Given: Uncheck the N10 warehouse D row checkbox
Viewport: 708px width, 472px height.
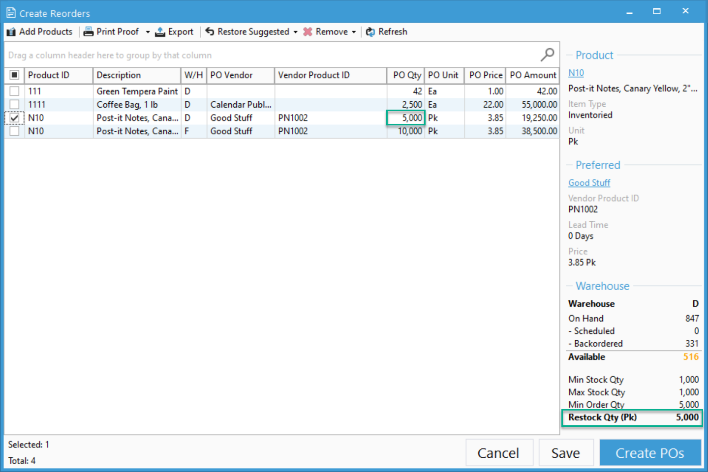Looking at the screenshot, I should click(x=14, y=118).
